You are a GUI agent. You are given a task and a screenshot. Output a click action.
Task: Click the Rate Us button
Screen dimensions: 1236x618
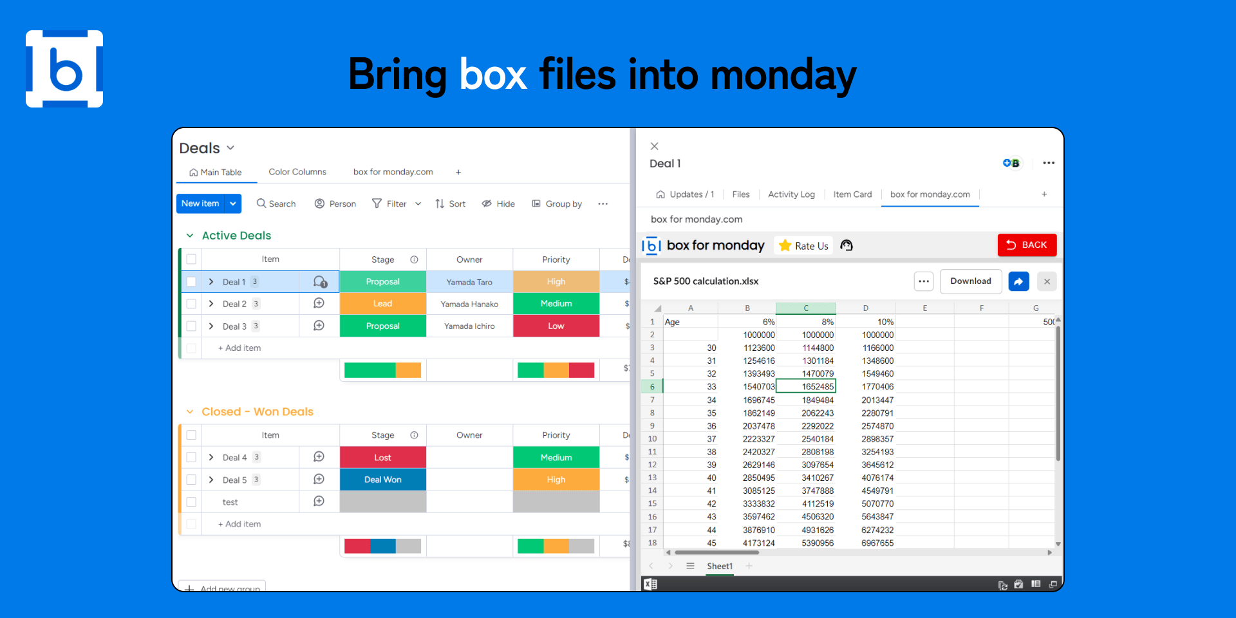pos(803,245)
